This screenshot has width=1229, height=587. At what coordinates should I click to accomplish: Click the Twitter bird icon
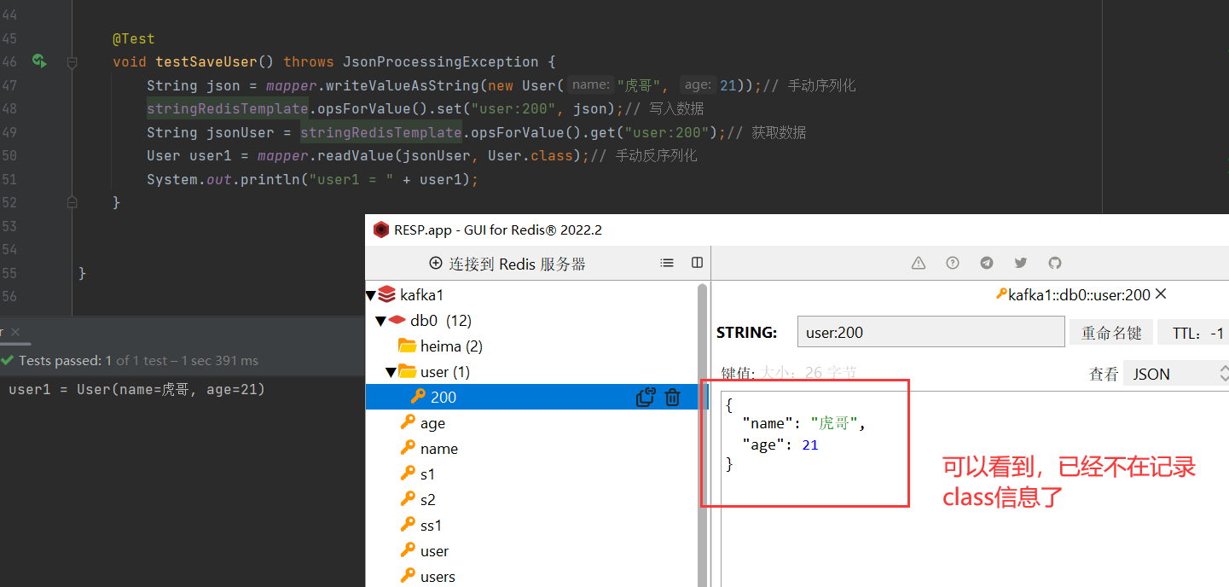click(1021, 263)
